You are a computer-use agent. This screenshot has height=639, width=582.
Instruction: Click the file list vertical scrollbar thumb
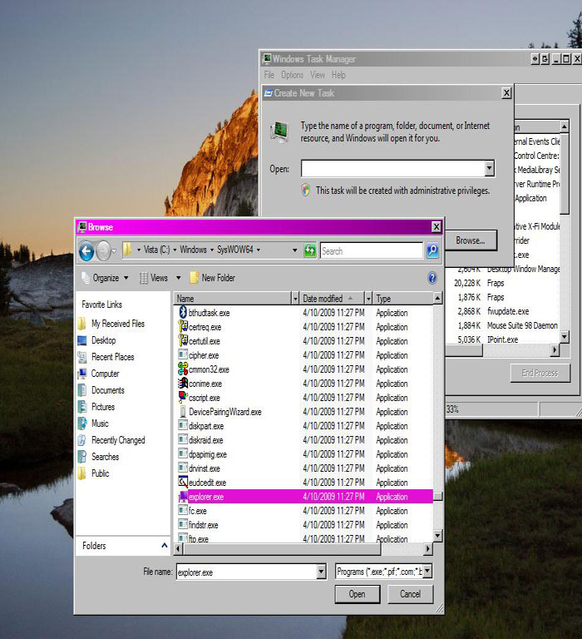438,497
